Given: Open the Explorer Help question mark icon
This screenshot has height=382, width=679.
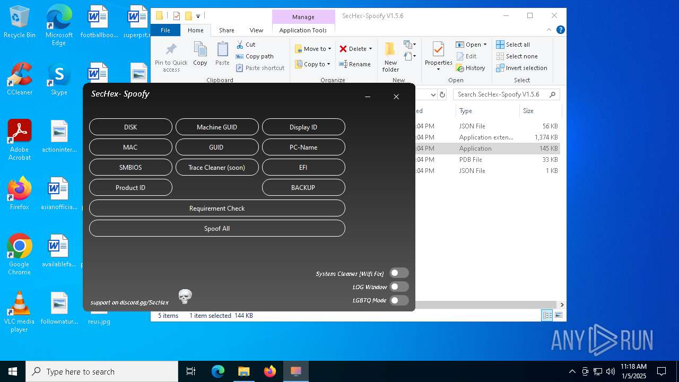Looking at the screenshot, I should pyautogui.click(x=561, y=30).
